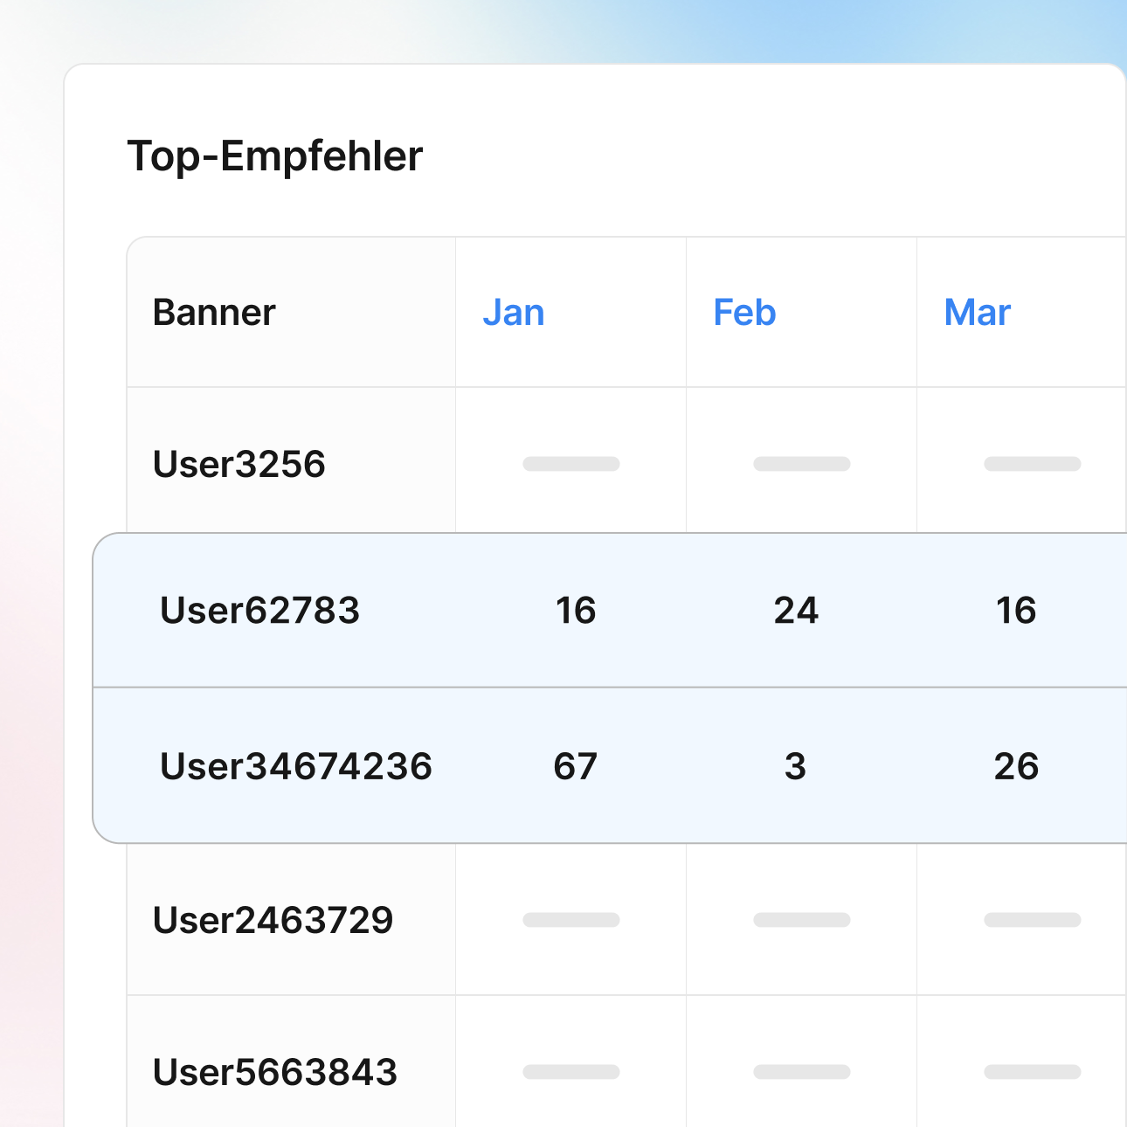The image size is (1127, 1127).
Task: Click the Jan placeholder for User3256
Action: point(571,464)
